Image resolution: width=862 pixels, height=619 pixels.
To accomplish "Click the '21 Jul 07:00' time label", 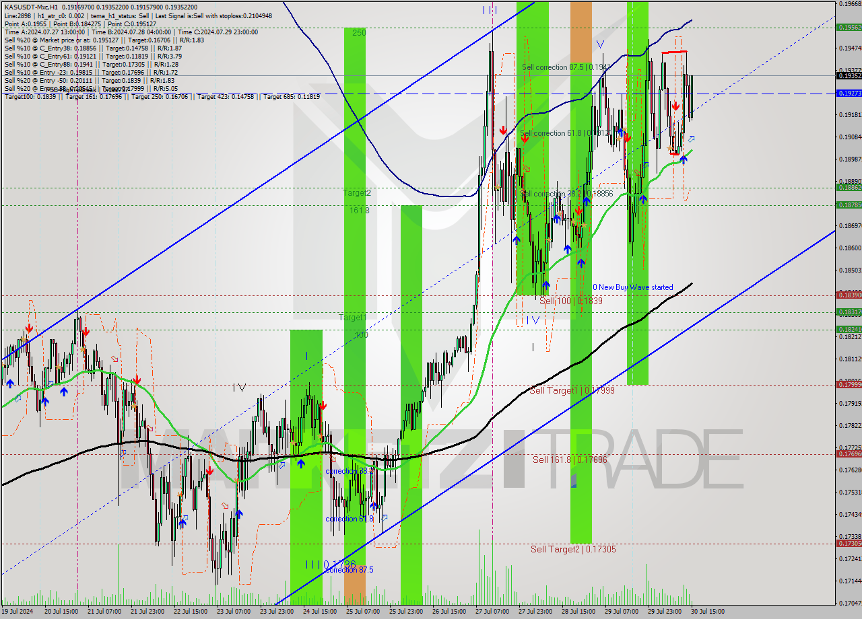I will point(104,612).
